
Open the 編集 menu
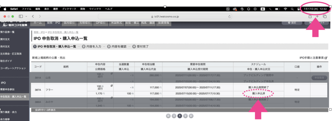tap(38, 9)
